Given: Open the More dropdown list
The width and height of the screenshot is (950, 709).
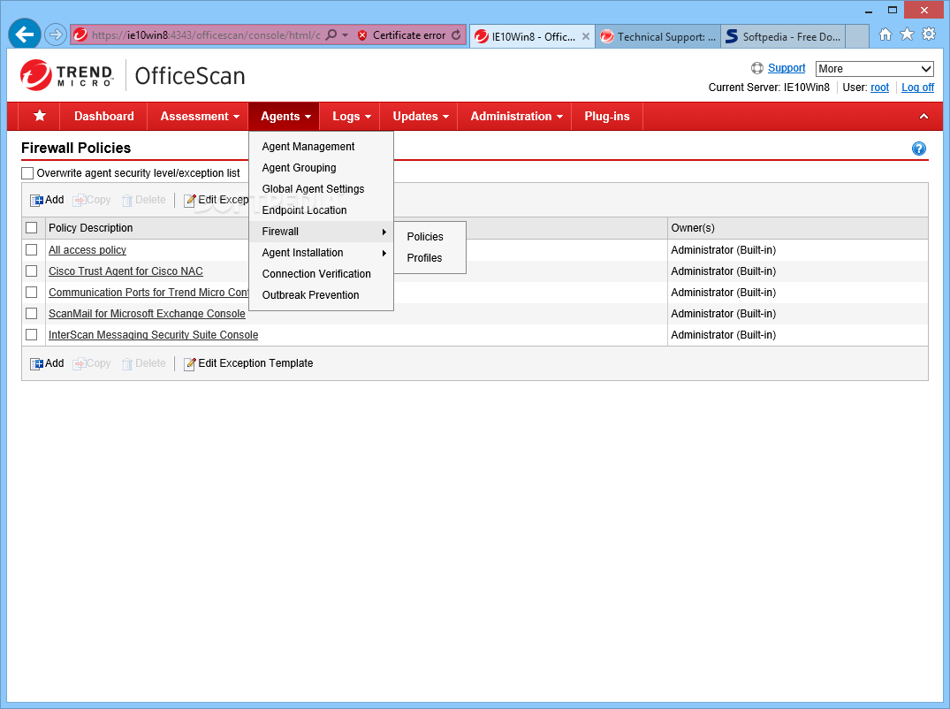Looking at the screenshot, I should pos(874,68).
